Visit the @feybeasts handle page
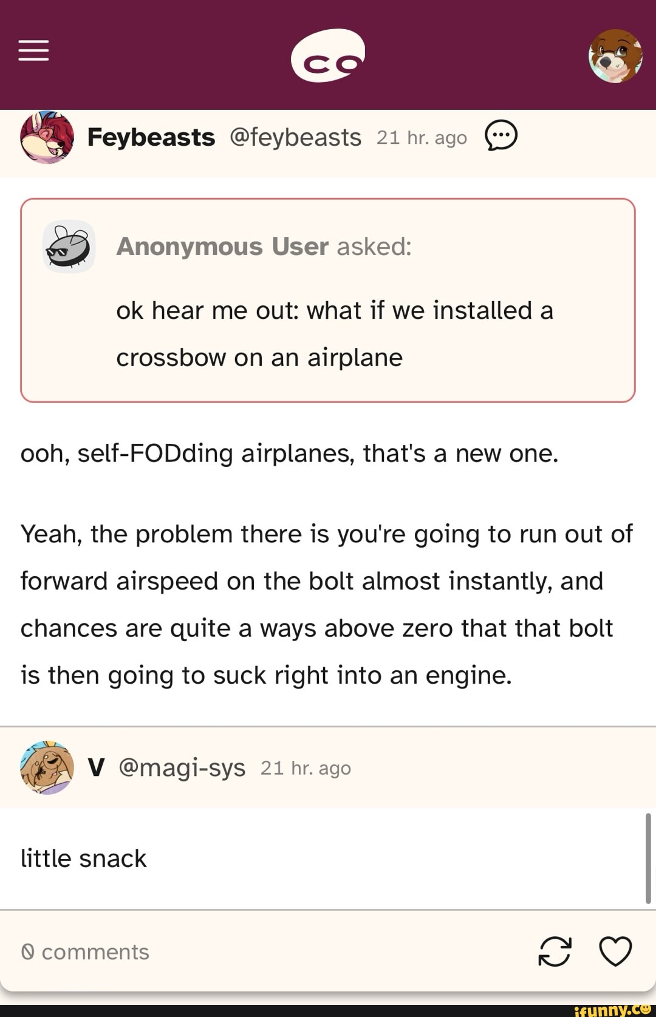656x1017 pixels. [x=295, y=137]
